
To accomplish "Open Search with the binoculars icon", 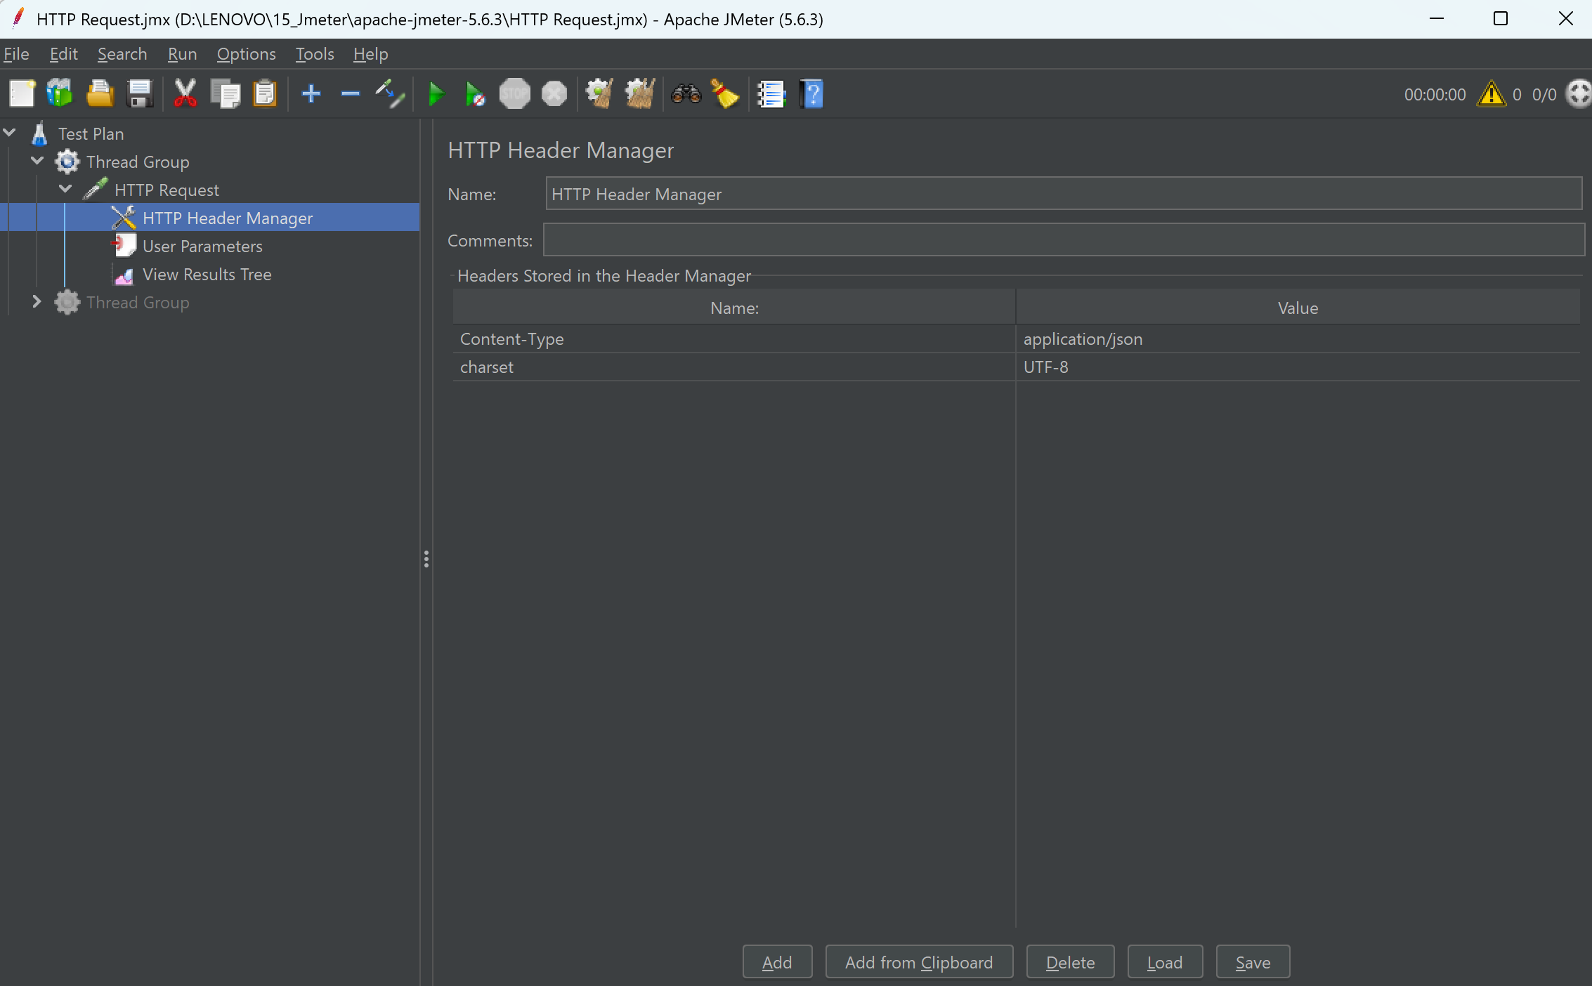I will click(x=686, y=93).
